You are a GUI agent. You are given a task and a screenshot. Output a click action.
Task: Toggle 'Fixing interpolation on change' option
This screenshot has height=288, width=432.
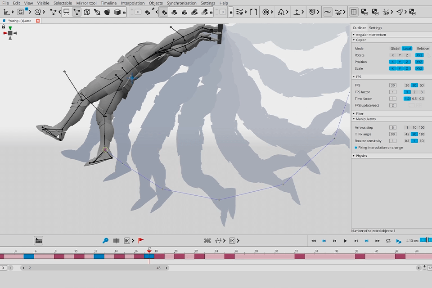(x=356, y=148)
